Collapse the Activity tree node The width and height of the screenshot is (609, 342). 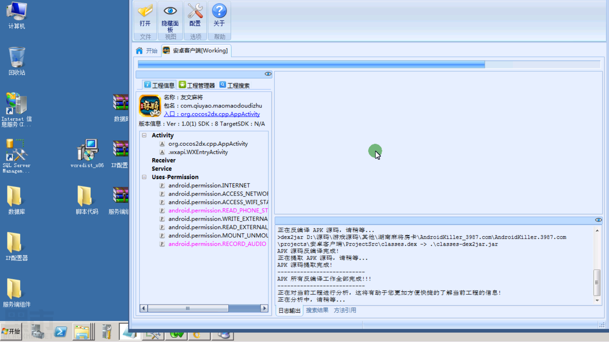coord(144,135)
